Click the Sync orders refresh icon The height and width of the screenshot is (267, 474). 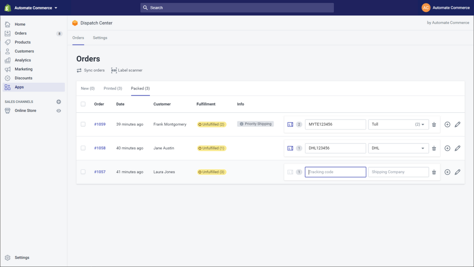pos(79,70)
